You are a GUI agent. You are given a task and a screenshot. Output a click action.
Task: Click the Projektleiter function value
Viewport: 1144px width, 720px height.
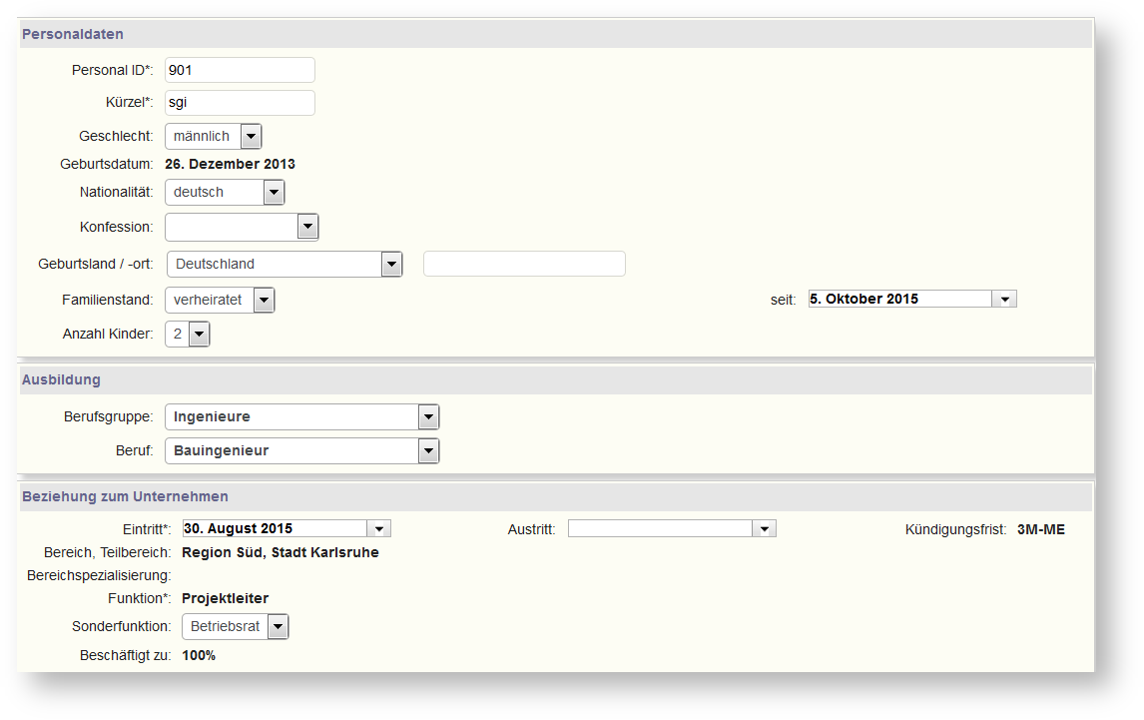[225, 598]
